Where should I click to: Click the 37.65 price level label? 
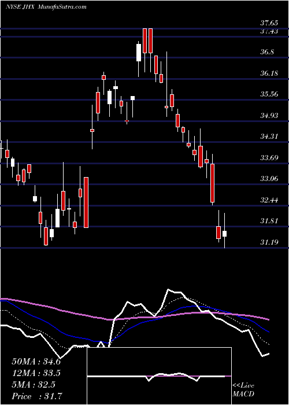[x=269, y=23]
